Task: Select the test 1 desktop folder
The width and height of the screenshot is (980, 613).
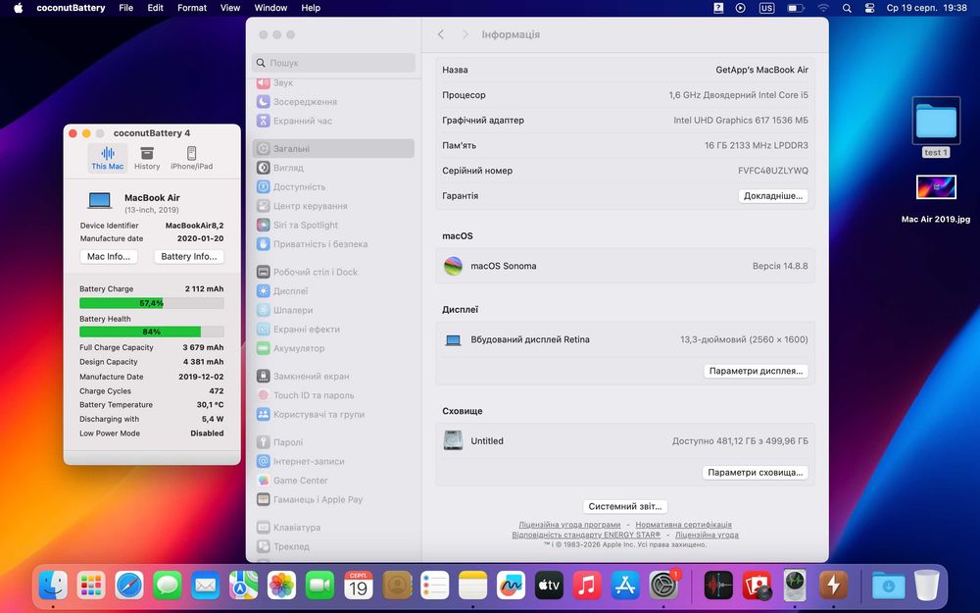Action: click(936, 127)
